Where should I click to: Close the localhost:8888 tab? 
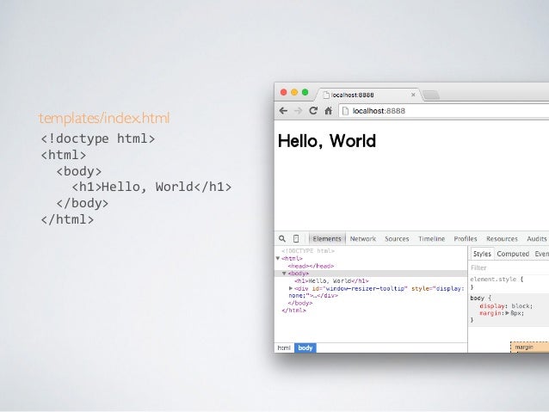tap(413, 95)
